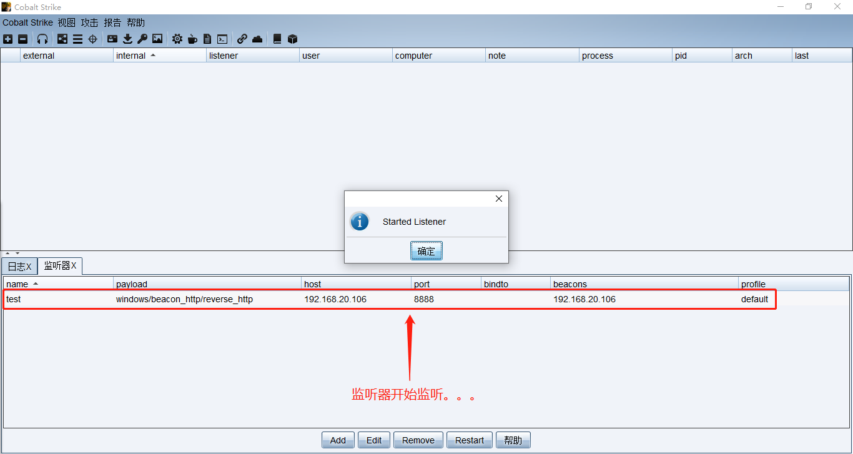Open the 帮助 menu in the menu bar
853x454 pixels.
pyautogui.click(x=136, y=22)
